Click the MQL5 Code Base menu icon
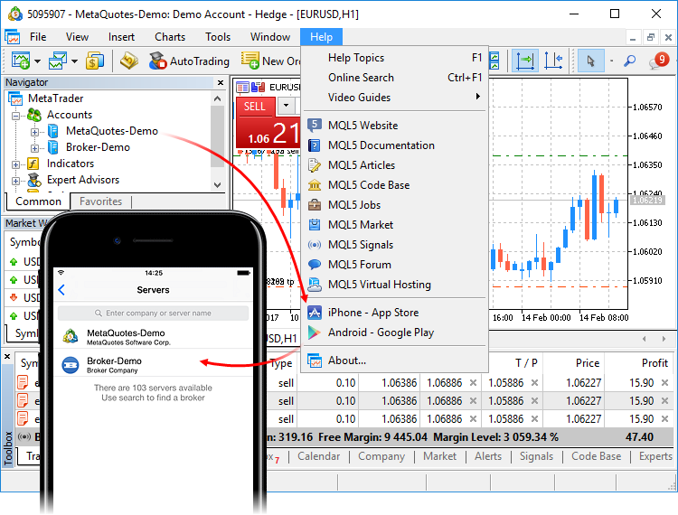 click(x=315, y=185)
